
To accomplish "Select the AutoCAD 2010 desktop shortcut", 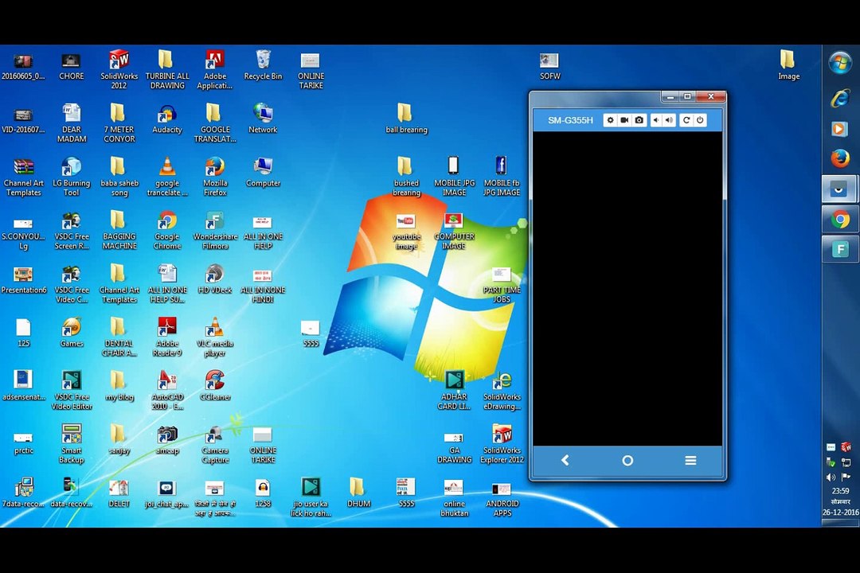I will [x=166, y=391].
